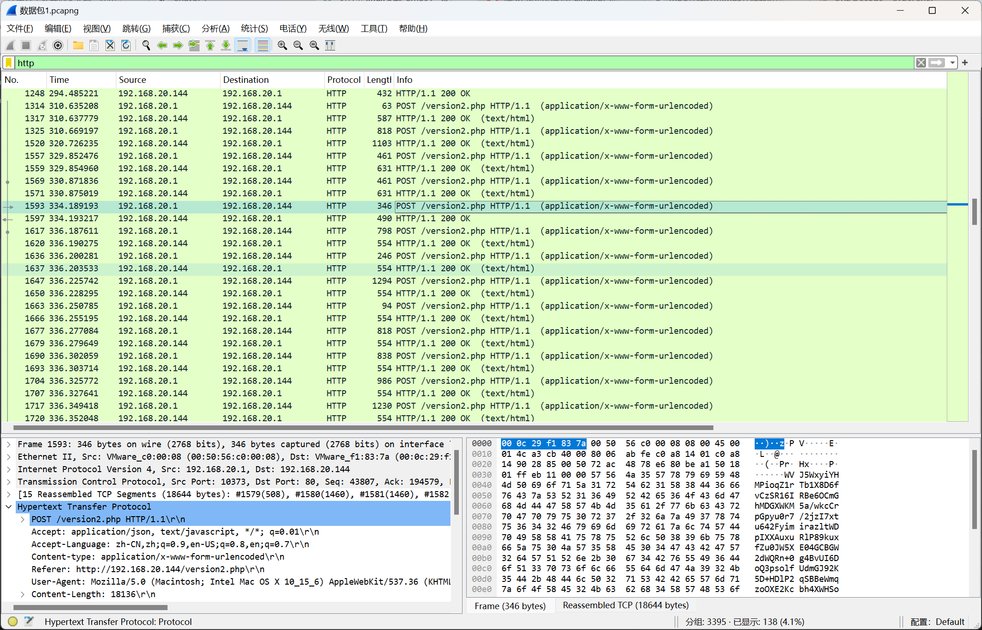Open the 统计(S) menu

pyautogui.click(x=254, y=29)
